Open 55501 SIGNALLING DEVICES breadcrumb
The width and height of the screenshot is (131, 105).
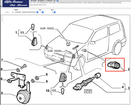click(92, 3)
